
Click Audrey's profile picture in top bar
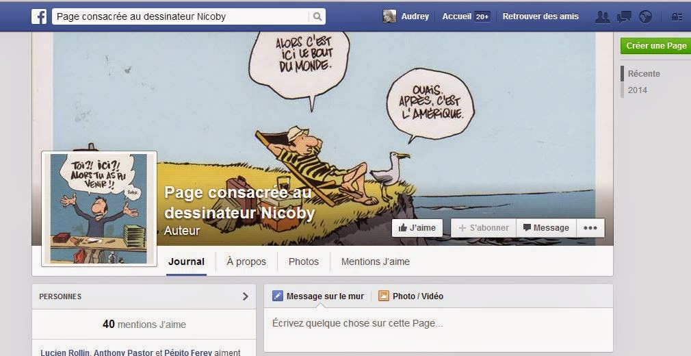(389, 16)
